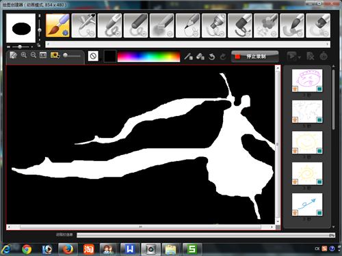The height and width of the screenshot is (256, 342).
Task: Select the smiling sun drawing thumbnail
Action: click(307, 143)
